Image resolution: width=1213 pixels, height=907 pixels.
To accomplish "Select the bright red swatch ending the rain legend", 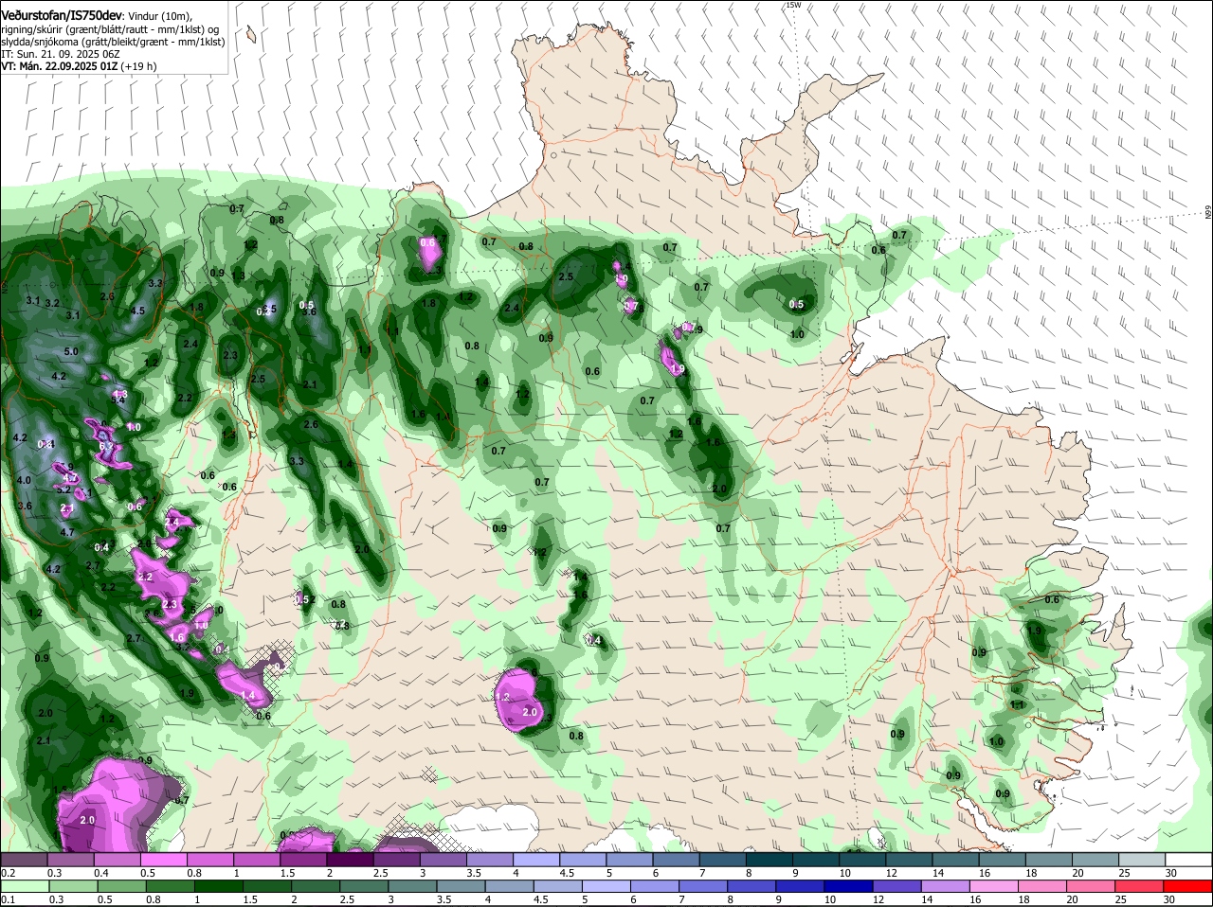I will pos(1188,886).
